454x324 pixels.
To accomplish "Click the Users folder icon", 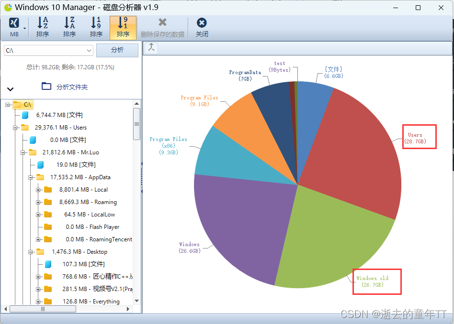I will [25, 128].
